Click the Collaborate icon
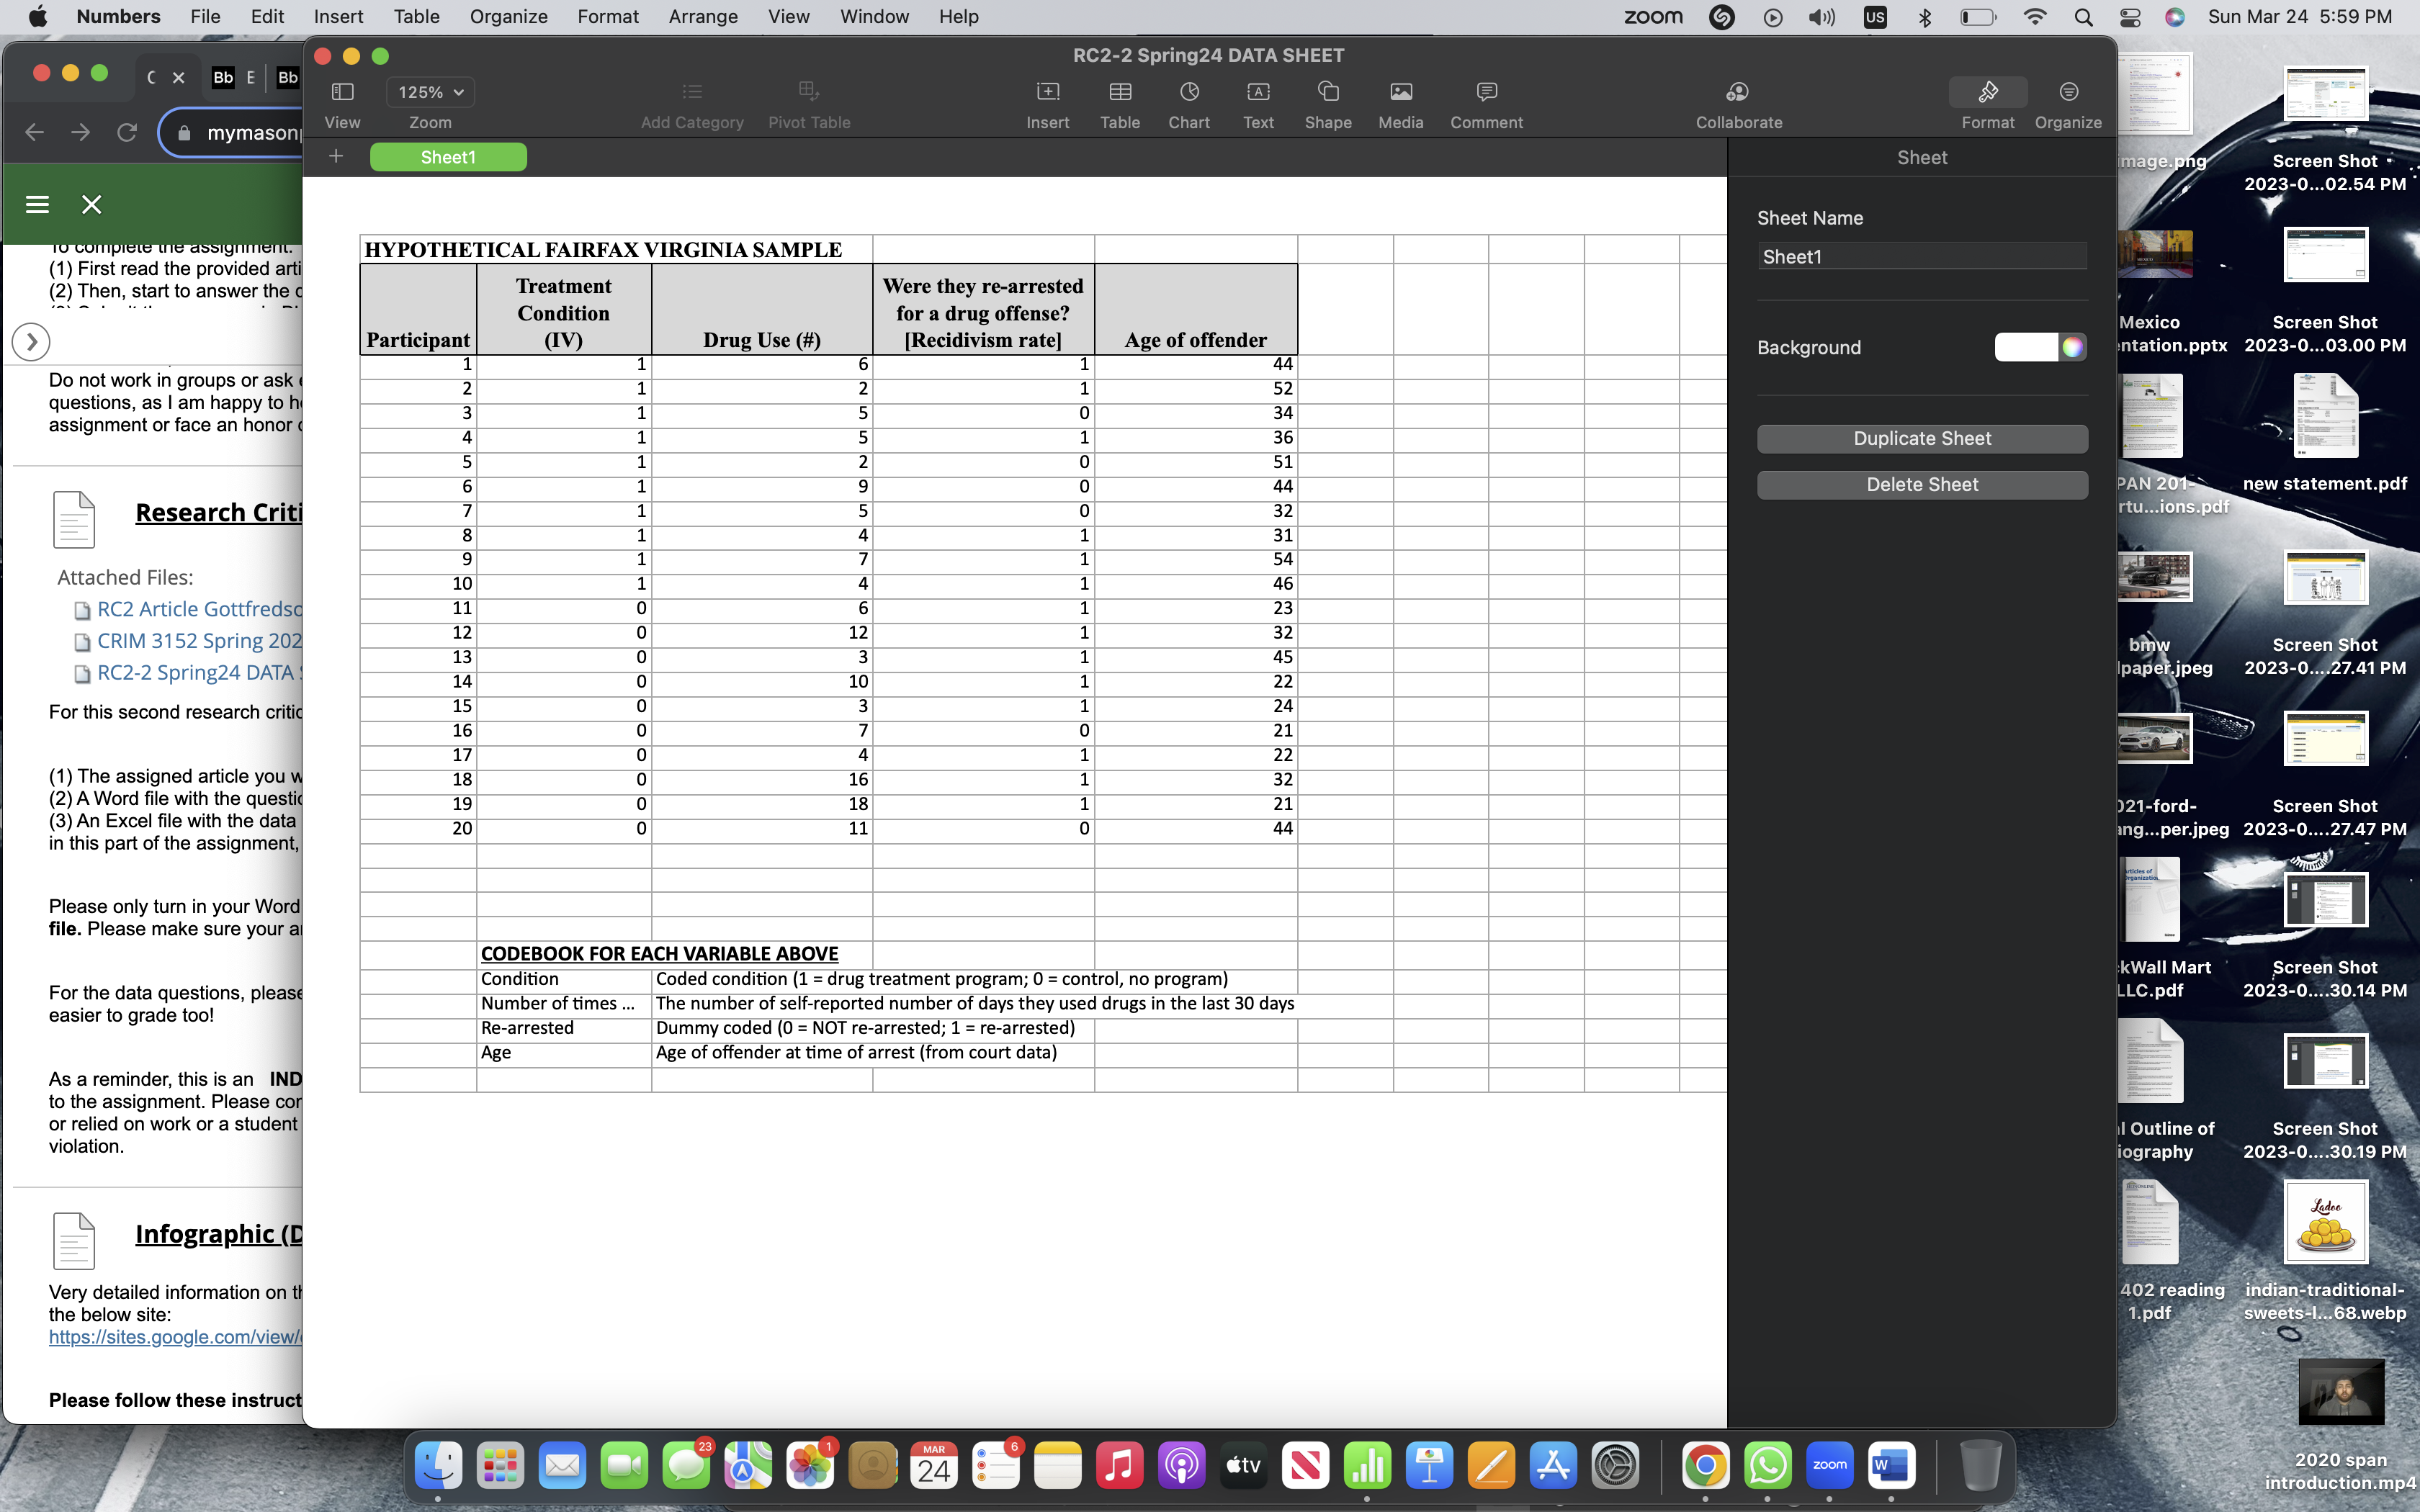The width and height of the screenshot is (2420, 1512). 1738,93
